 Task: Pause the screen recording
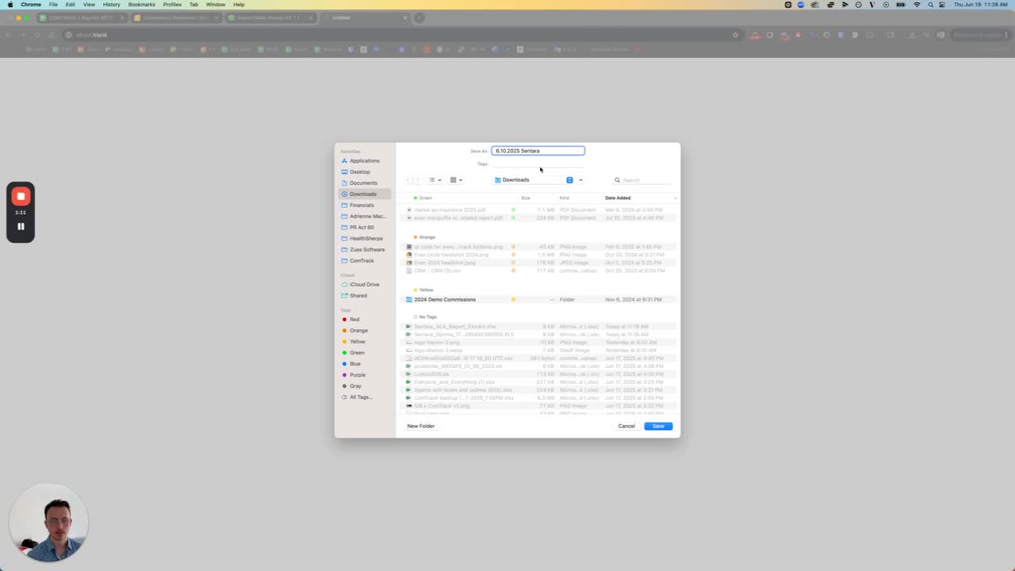[21, 227]
